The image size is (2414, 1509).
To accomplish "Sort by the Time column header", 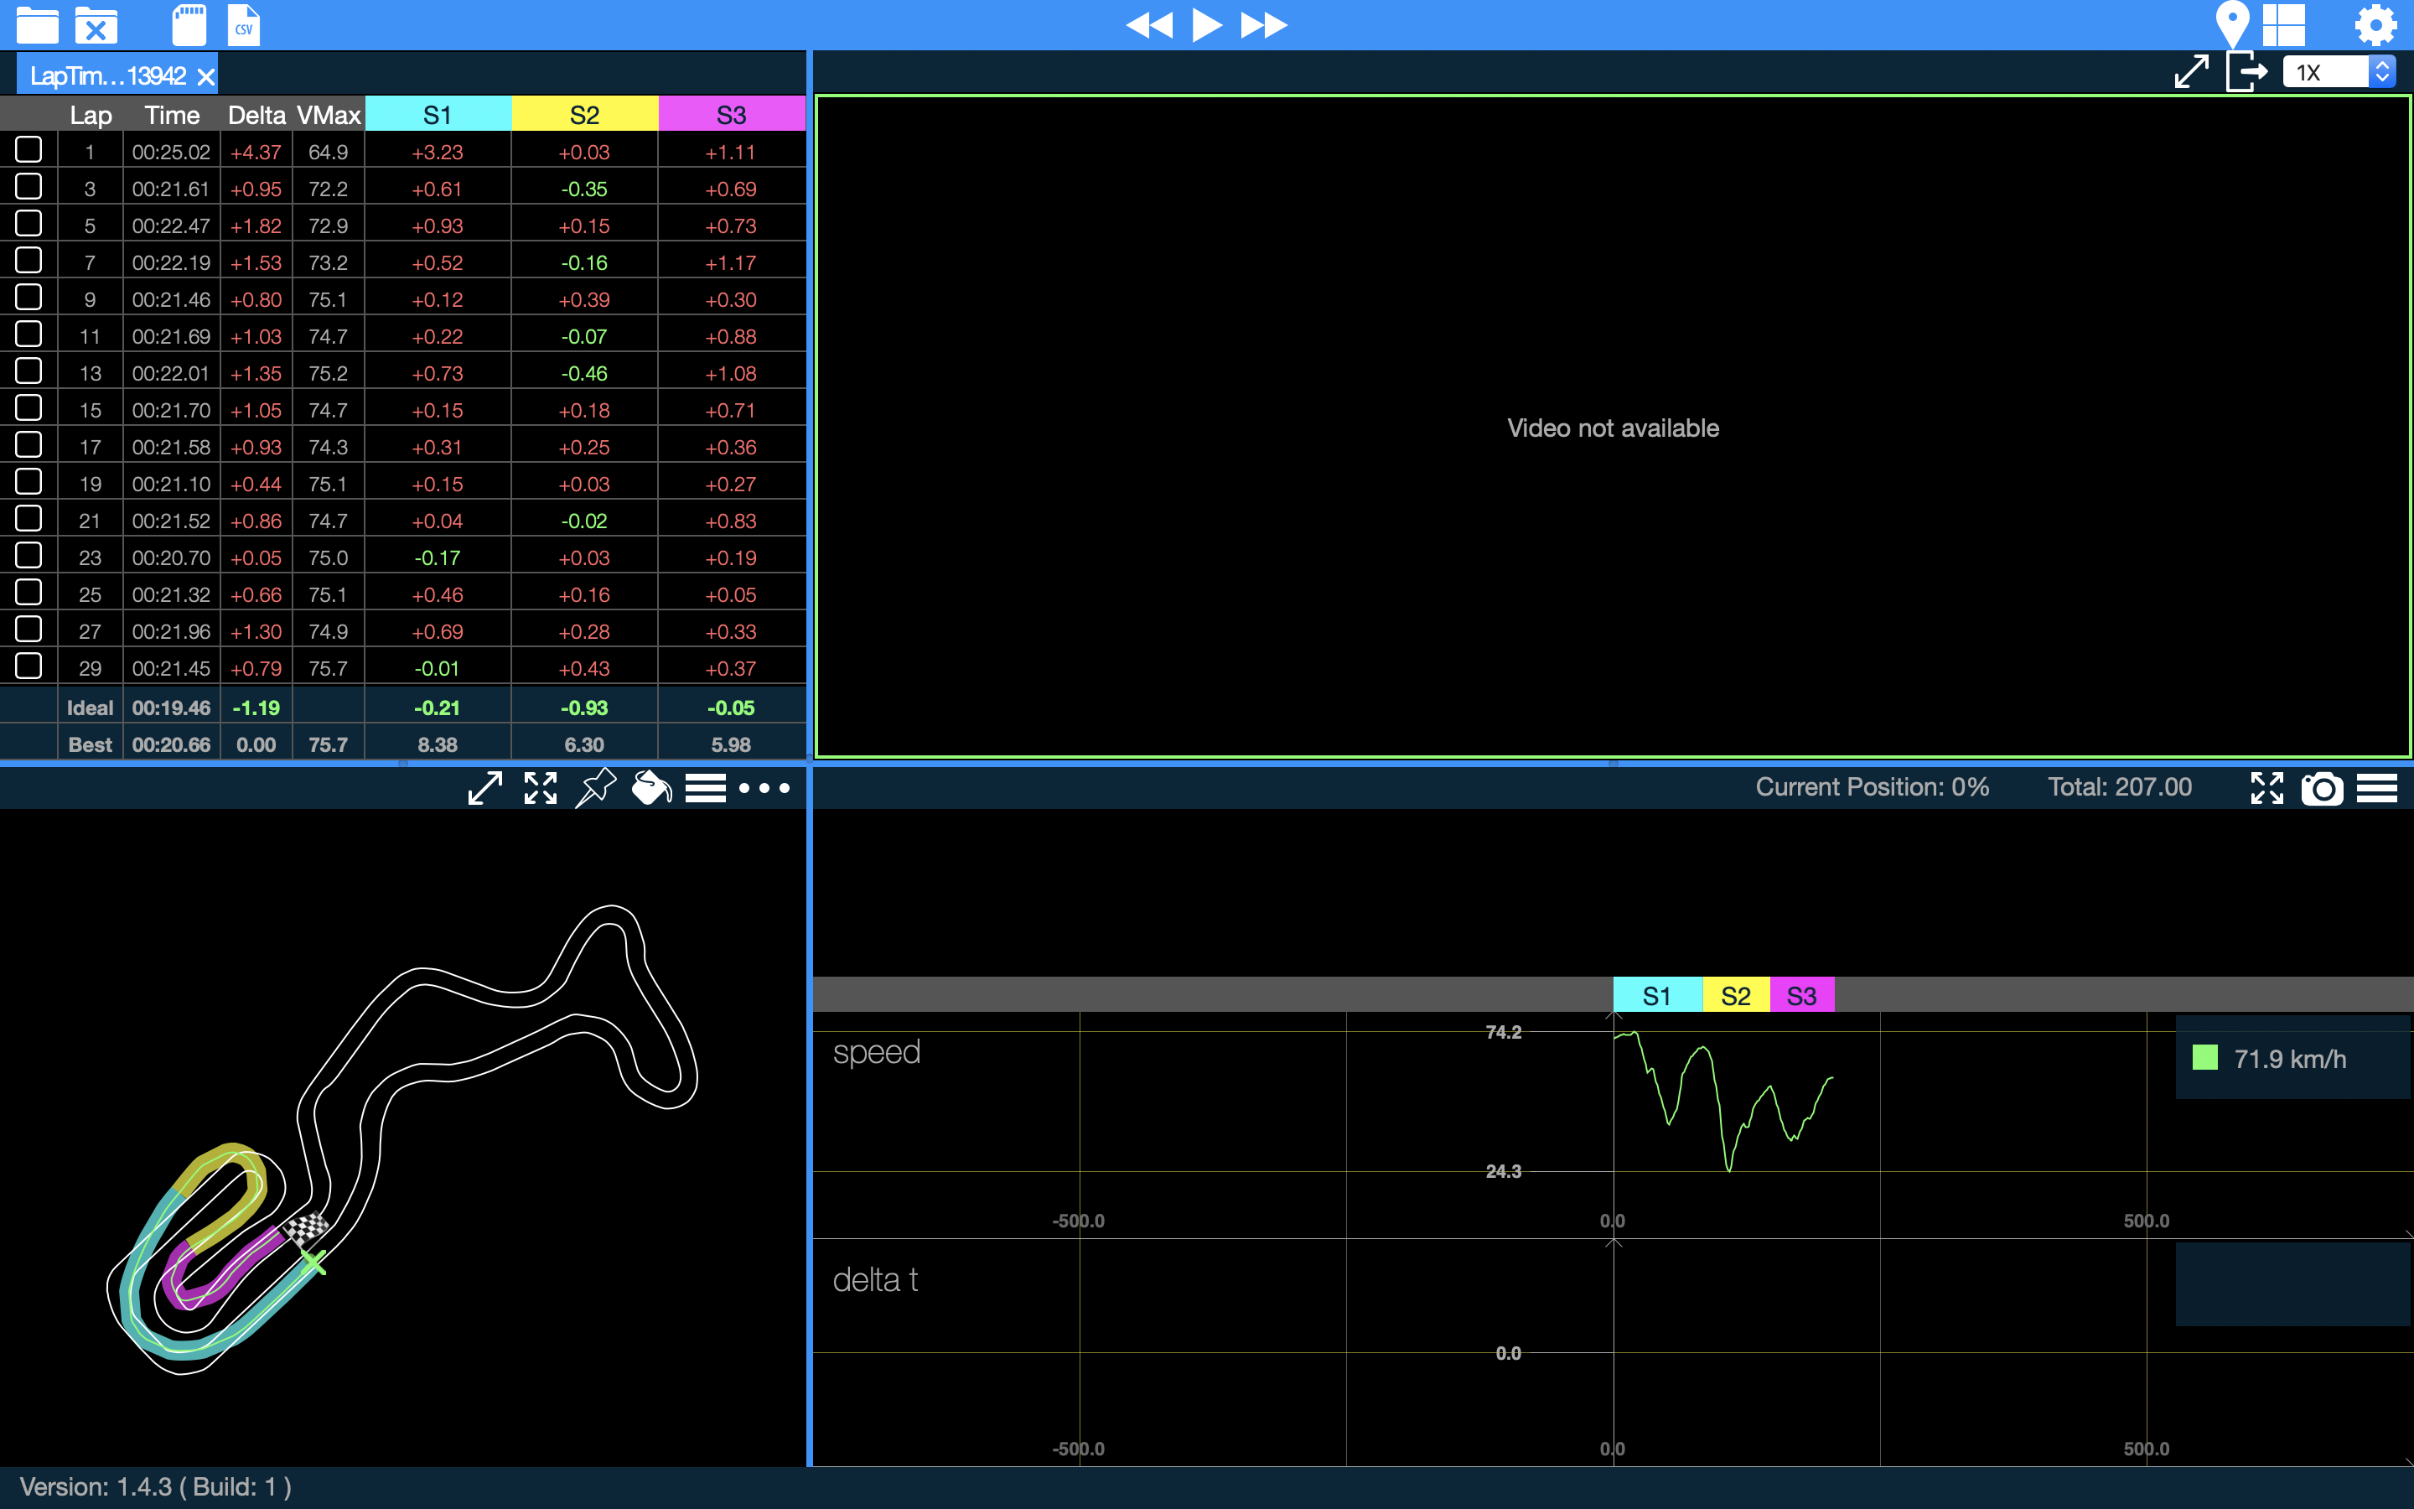I will 172,115.
